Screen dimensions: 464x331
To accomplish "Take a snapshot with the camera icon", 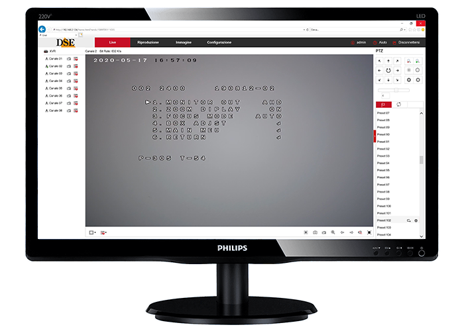I will click(x=315, y=232).
